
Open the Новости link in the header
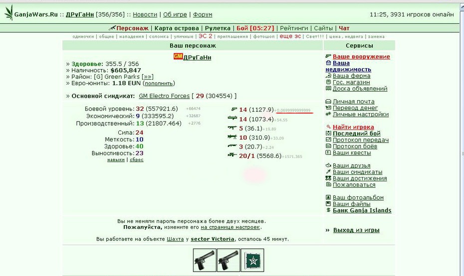(145, 14)
